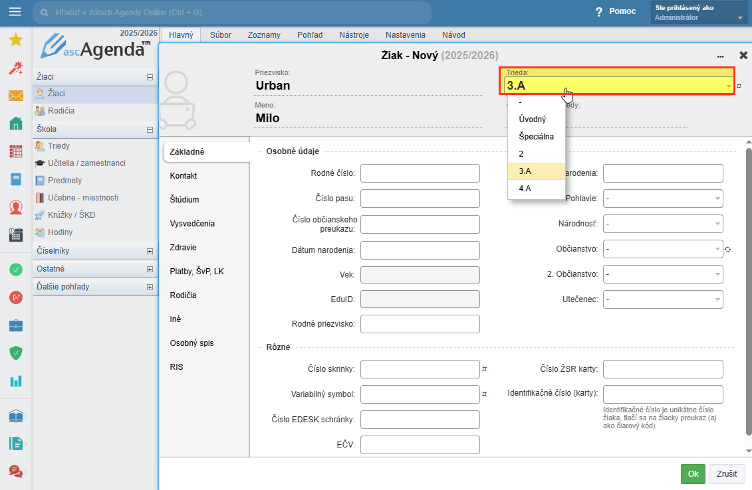Open the Utečenec dropdown
The image size is (752, 490).
coord(662,299)
